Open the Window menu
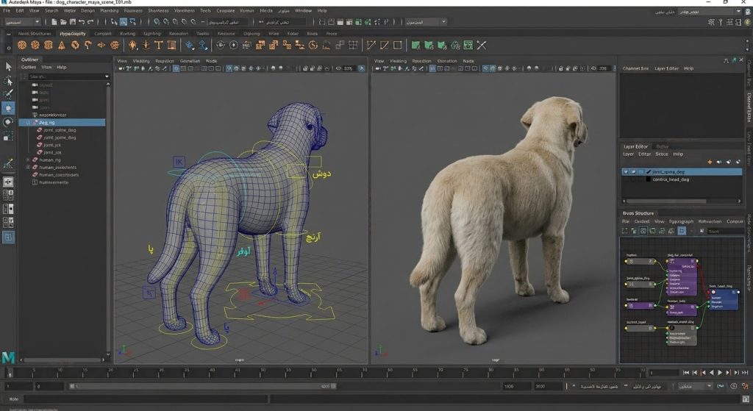 click(302, 10)
